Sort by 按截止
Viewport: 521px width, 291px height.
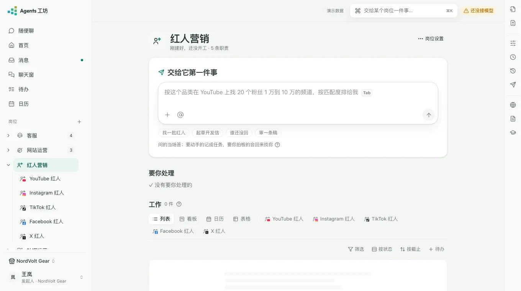click(x=410, y=249)
